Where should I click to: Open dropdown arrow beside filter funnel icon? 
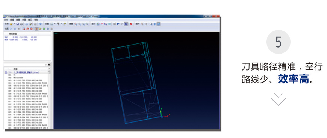coord(61,24)
